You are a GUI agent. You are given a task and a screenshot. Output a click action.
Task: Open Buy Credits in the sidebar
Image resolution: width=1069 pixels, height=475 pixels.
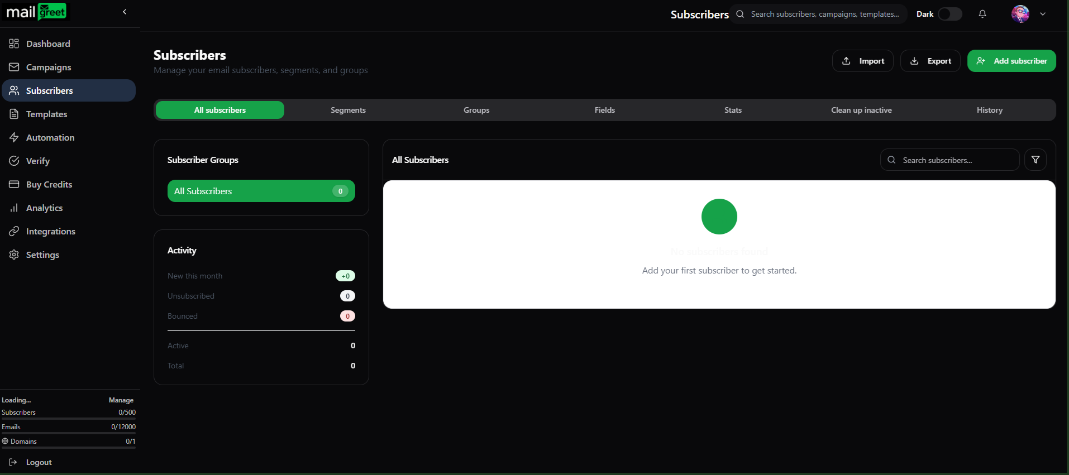click(x=69, y=184)
